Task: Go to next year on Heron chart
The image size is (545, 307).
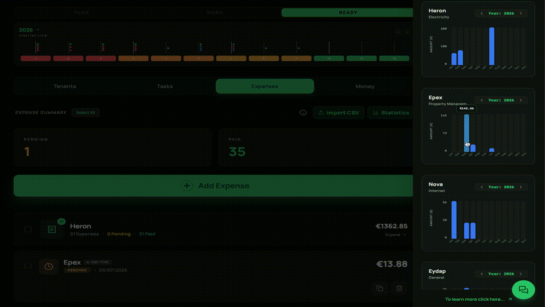Action: pyautogui.click(x=521, y=13)
